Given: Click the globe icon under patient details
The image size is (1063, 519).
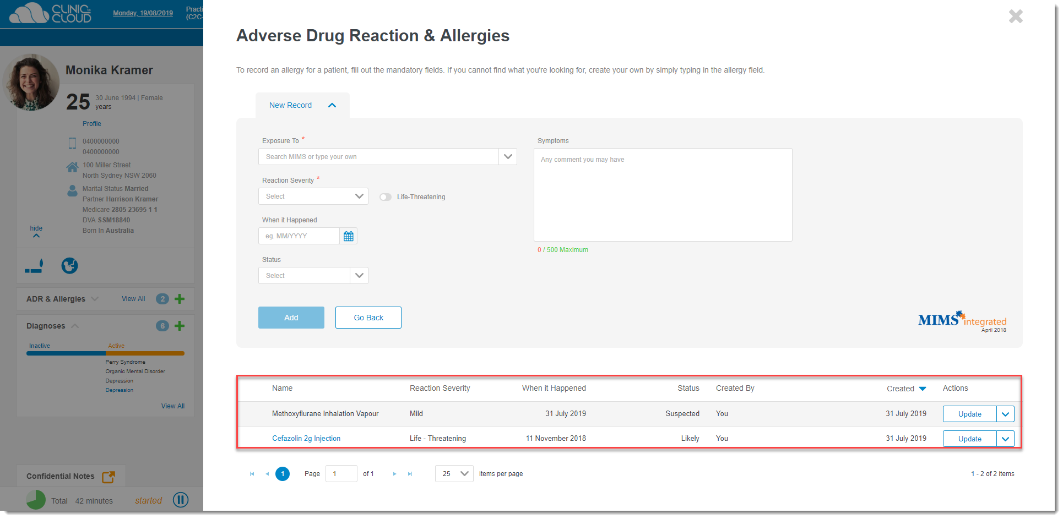Looking at the screenshot, I should 69,266.
